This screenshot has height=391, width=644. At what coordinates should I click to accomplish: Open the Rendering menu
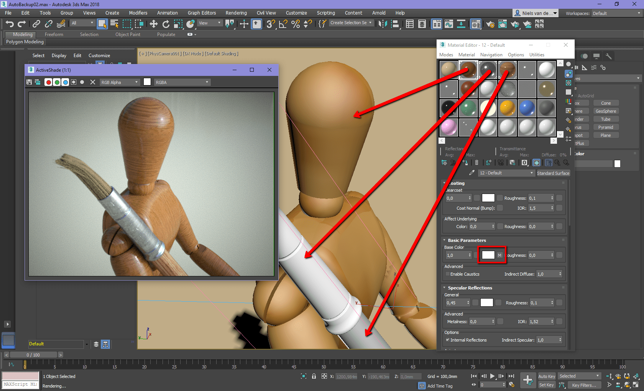click(x=236, y=13)
